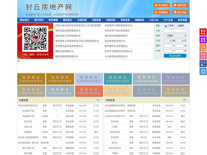Click the 小区 input field
This screenshot has height=155, width=207.
pos(175,31)
